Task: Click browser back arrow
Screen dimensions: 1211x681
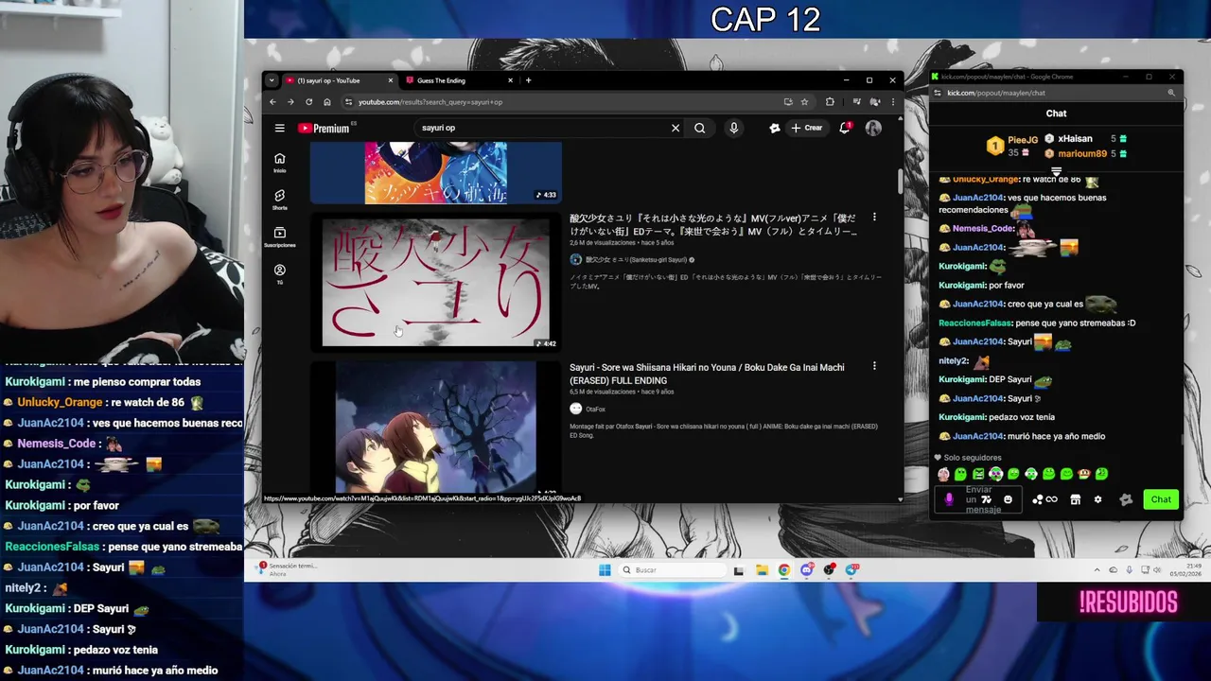Action: coord(272,102)
